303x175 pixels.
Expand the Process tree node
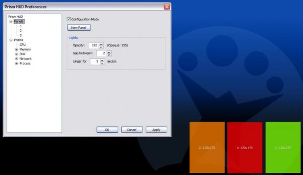click(x=16, y=63)
